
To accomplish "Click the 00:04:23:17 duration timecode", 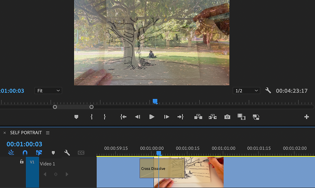I will [x=292, y=91].
